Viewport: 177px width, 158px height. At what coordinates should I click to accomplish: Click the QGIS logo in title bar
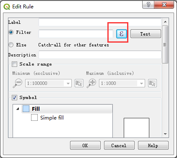pyautogui.click(x=7, y=7)
